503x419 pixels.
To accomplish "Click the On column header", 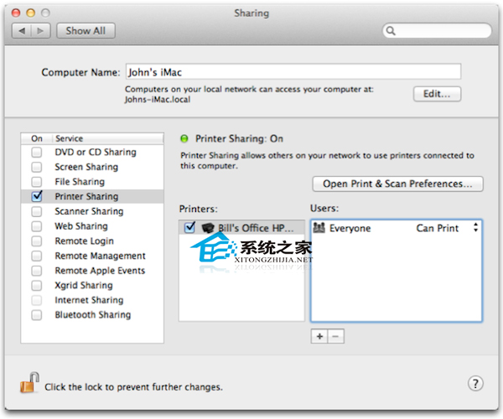I will point(37,138).
